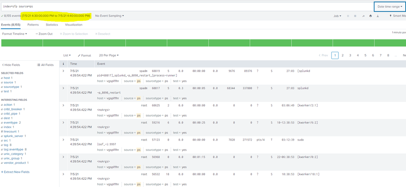Stop the search job
Viewport: 406px width, 187px height.
click(x=355, y=16)
